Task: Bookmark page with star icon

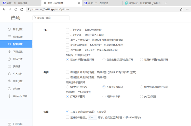Action: [181, 9]
